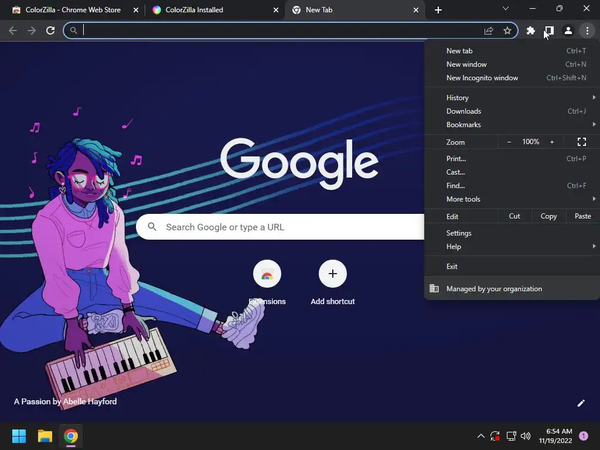
Task: Click the Google logo
Action: [299, 163]
